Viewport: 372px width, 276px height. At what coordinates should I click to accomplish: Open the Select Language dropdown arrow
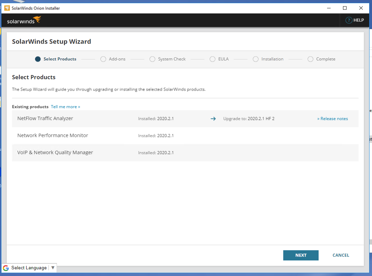click(x=53, y=268)
